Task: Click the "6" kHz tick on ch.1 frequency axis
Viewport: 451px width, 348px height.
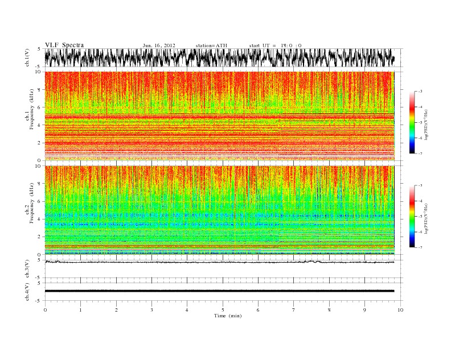Action: pyautogui.click(x=39, y=107)
